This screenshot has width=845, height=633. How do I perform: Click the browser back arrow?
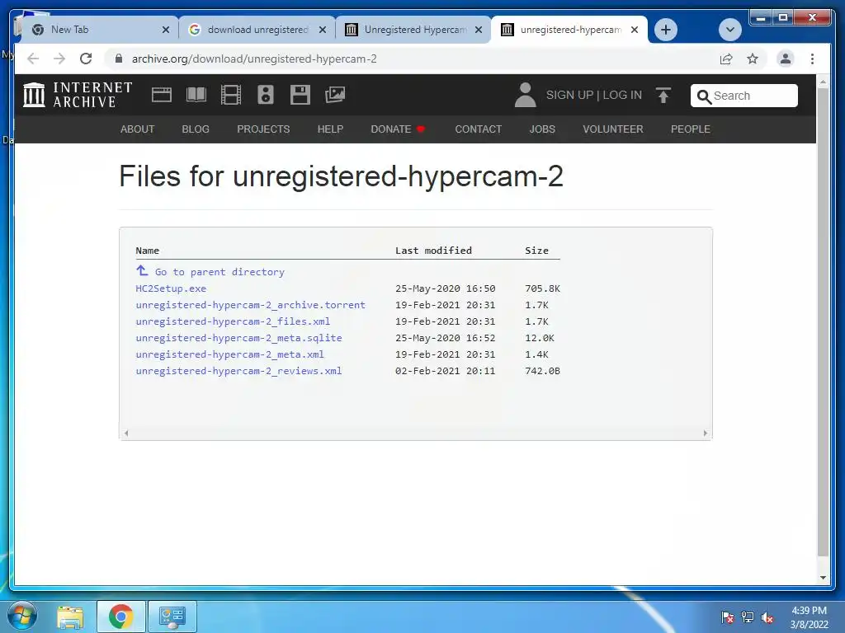point(33,59)
